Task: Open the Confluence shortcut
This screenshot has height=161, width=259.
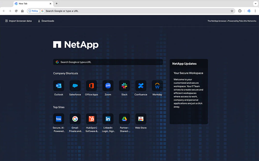Action: (x=141, y=86)
